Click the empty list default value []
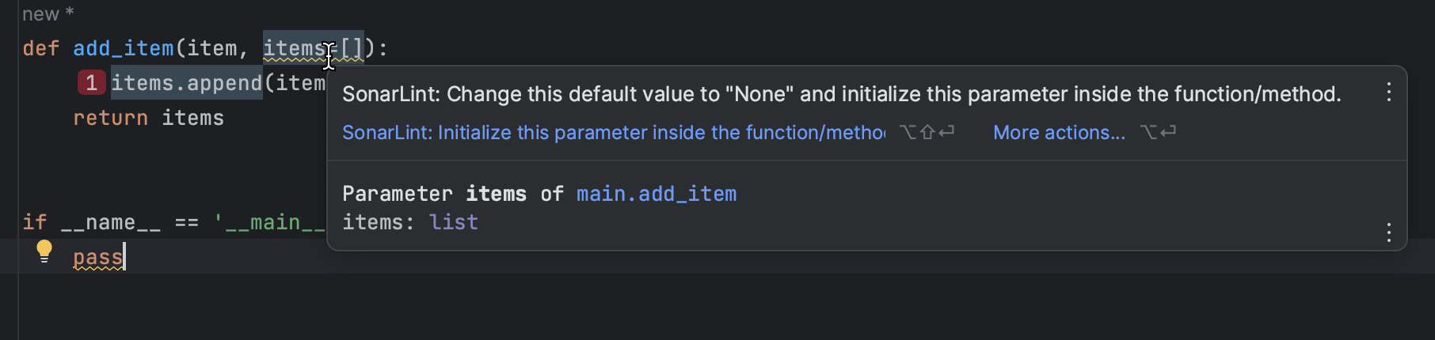The width and height of the screenshot is (1435, 340). tap(352, 48)
